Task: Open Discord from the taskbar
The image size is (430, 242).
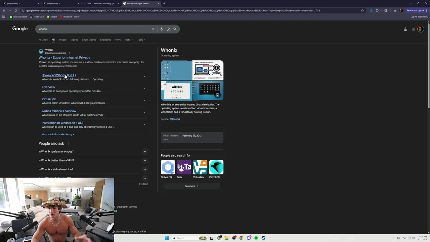Action: (x=249, y=238)
